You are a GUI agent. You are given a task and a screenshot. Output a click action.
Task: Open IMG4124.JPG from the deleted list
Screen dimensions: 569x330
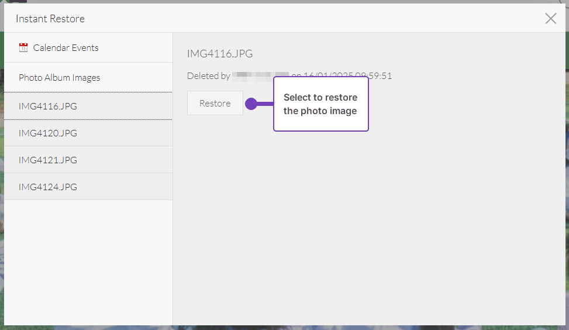click(48, 187)
